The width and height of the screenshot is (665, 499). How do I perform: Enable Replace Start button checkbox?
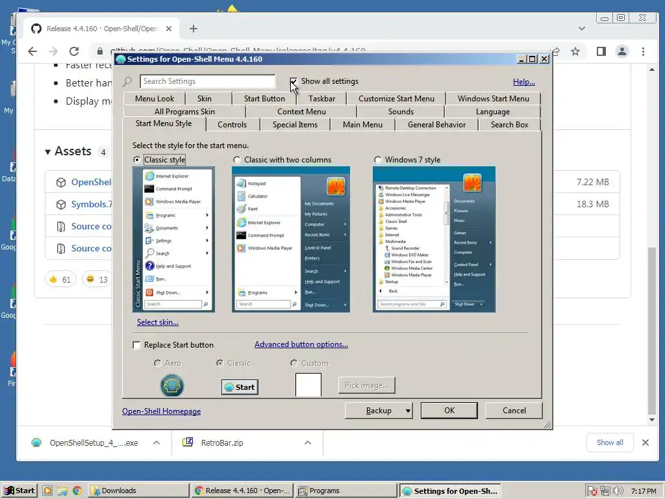tap(136, 345)
